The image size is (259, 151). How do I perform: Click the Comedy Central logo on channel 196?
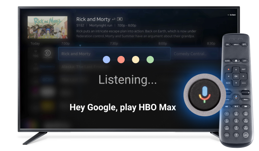[47, 54]
